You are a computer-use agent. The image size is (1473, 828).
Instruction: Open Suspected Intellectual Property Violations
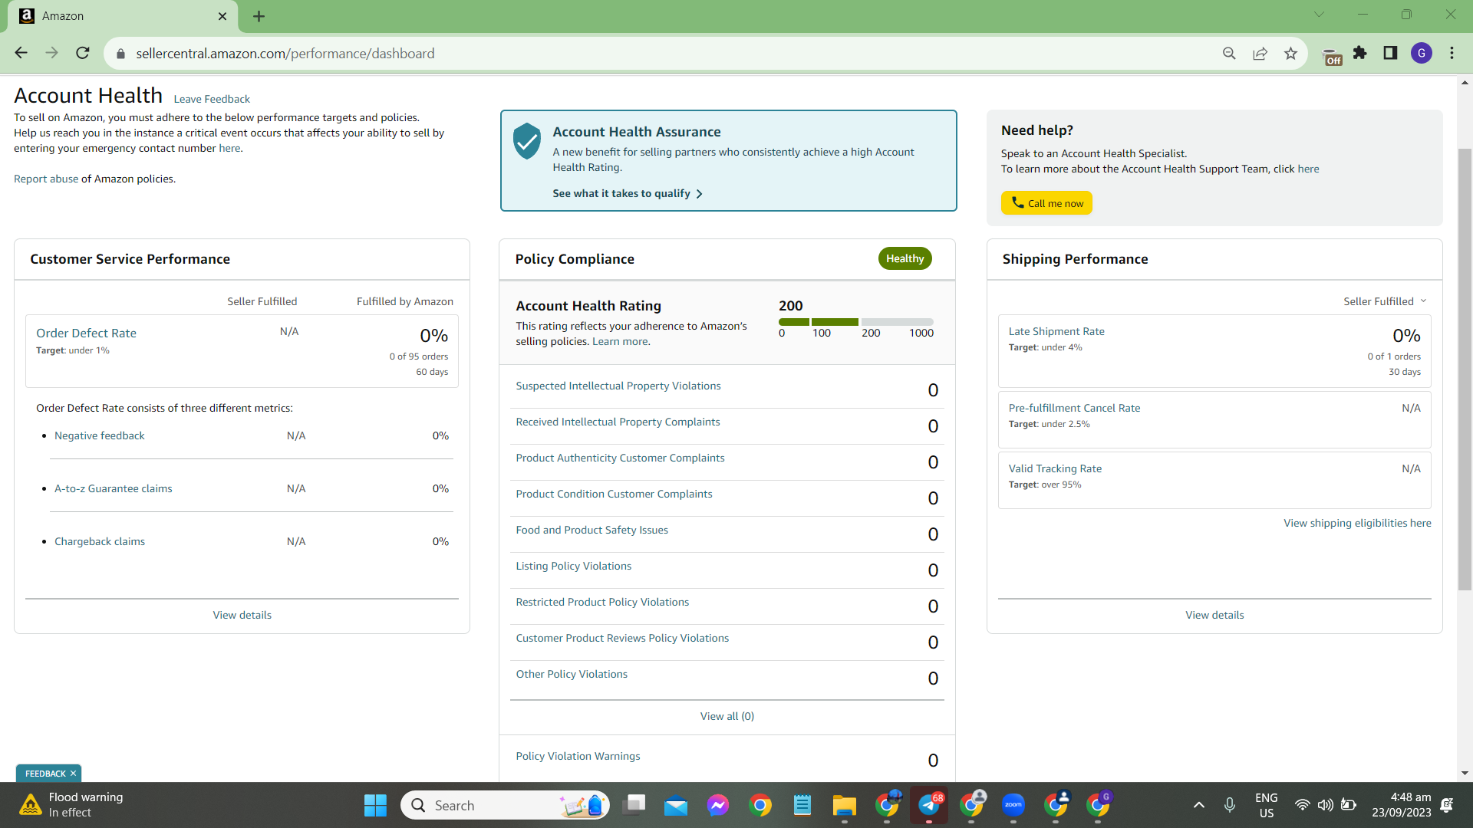[618, 386]
